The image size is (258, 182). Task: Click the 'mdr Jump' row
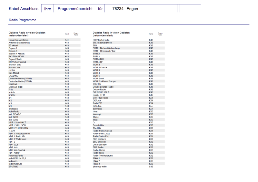coord(45,120)
